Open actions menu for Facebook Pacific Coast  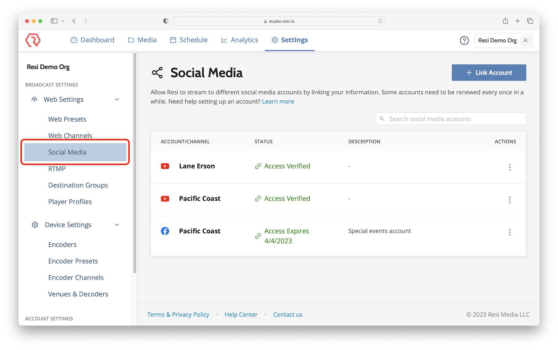[510, 232]
